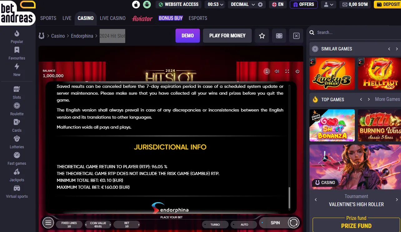
Task: Show previous top games
Action: [x=361, y=99]
